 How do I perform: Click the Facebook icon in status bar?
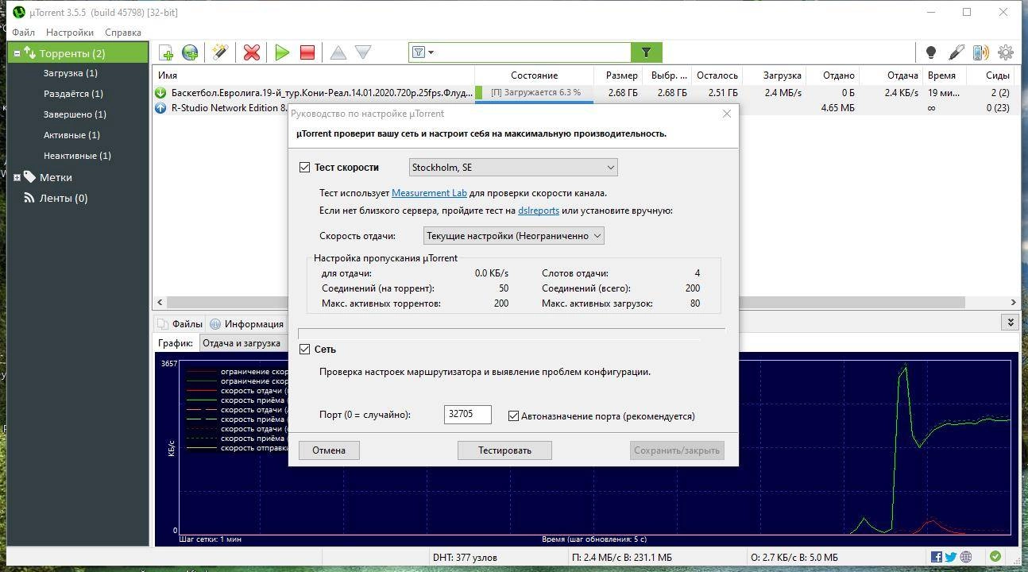(x=937, y=557)
